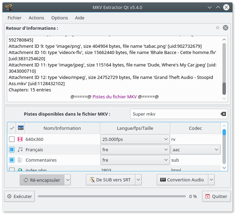The height and width of the screenshot is (216, 237).
Task: Maximize the MKV Extractor Qt window
Action: [x=218, y=7]
